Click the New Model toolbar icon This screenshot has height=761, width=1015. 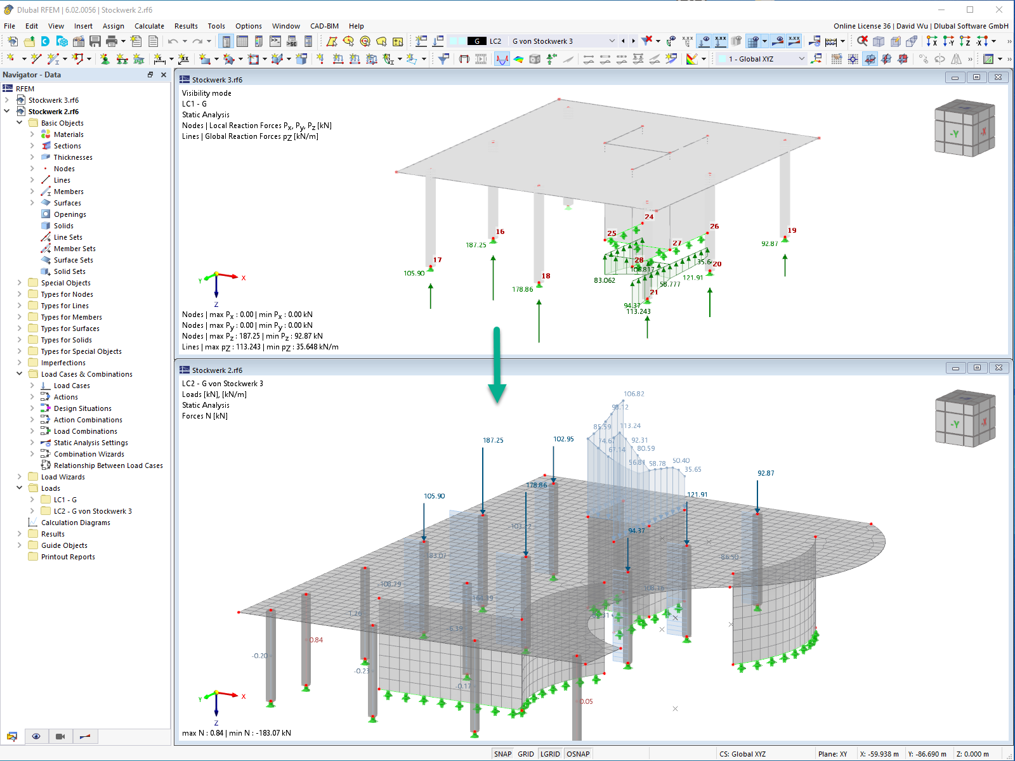coord(12,41)
